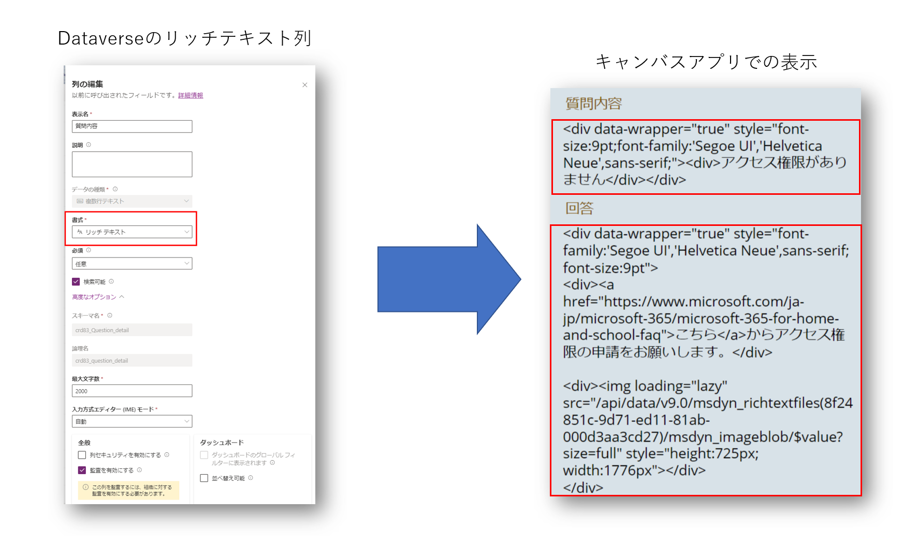
Task: Click the 回答 heading in canvas app
Action: click(579, 208)
